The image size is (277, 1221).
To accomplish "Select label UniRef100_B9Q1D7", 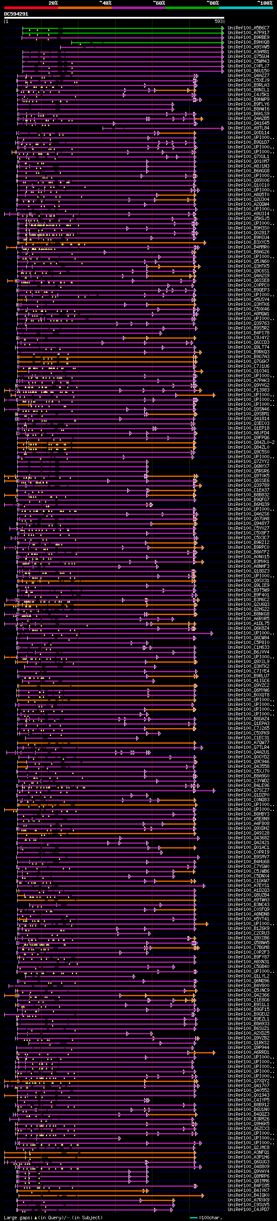I will 248,142.
